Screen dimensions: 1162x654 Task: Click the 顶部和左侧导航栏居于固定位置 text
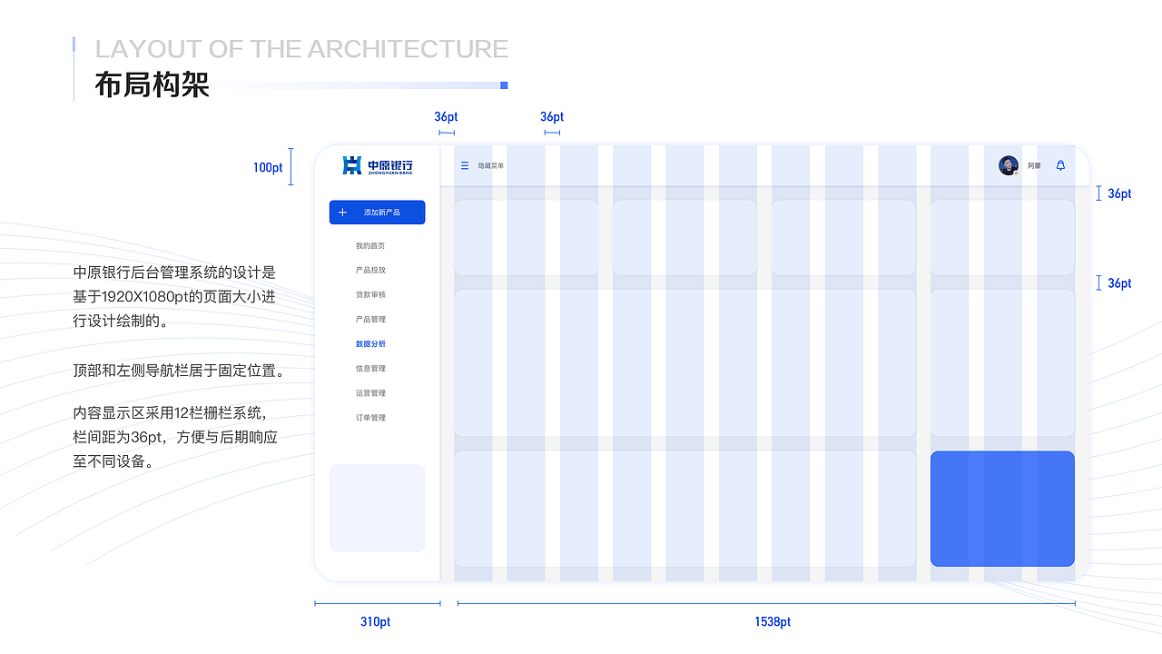tap(179, 372)
